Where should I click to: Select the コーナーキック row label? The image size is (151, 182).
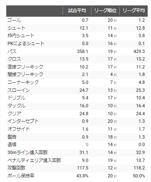23,83
